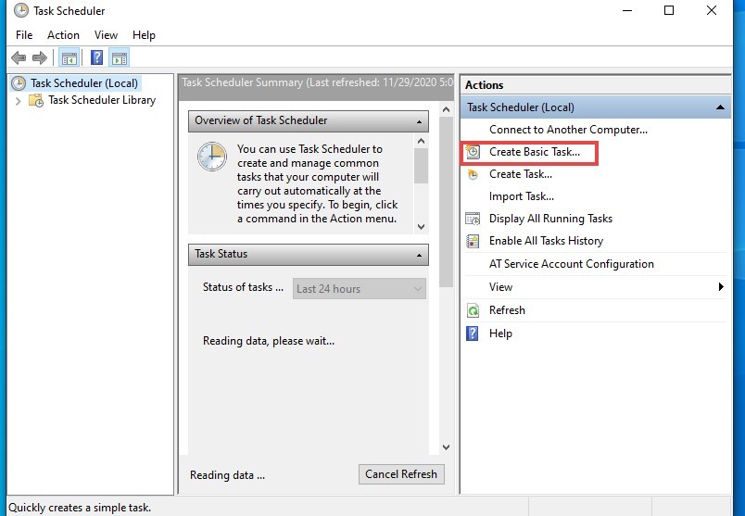Click Display All Running Tasks action
This screenshot has width=745, height=516.
pos(550,219)
